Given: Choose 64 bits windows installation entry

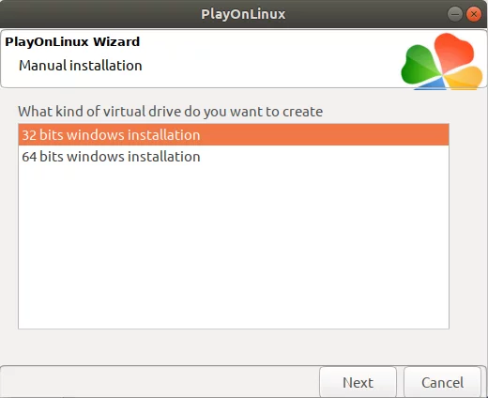Looking at the screenshot, I should coord(234,157).
